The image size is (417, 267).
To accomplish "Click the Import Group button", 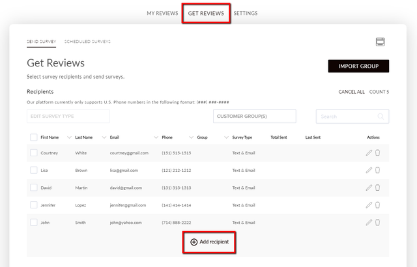I will click(358, 66).
